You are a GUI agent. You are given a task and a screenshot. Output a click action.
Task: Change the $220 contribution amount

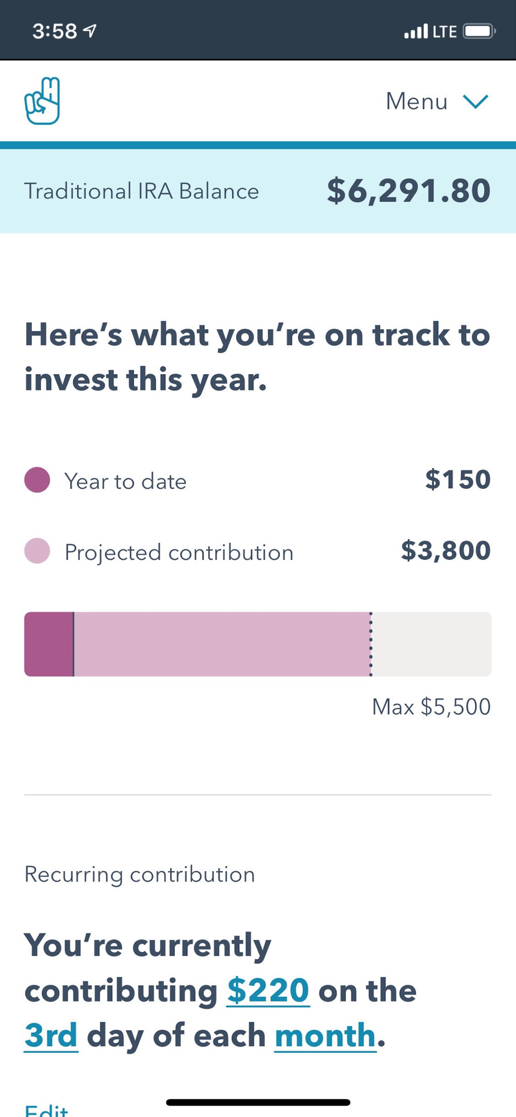(x=268, y=990)
